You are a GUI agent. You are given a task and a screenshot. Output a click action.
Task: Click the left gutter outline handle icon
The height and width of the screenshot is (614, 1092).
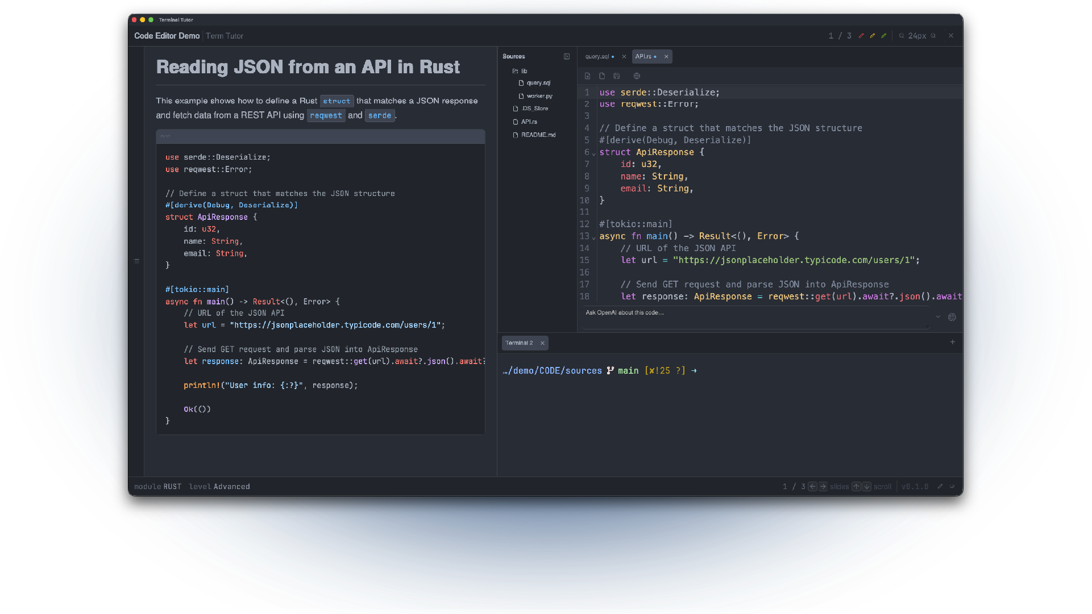136,261
